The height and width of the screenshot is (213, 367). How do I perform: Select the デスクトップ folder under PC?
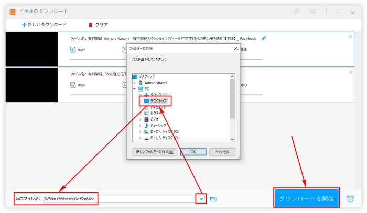click(158, 100)
